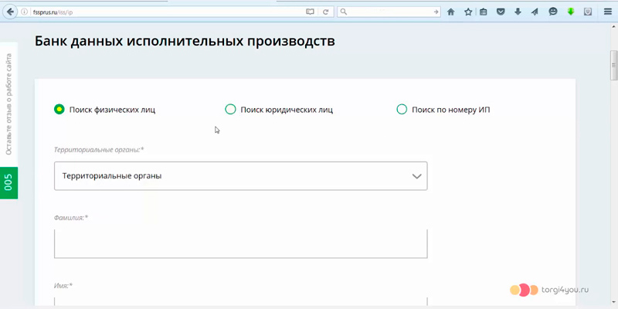This screenshot has height=309, width=618.
Task: Open downloads arrow icon
Action: (518, 12)
